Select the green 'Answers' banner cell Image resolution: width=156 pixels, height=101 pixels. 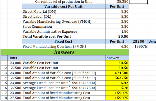[x=65, y=52]
